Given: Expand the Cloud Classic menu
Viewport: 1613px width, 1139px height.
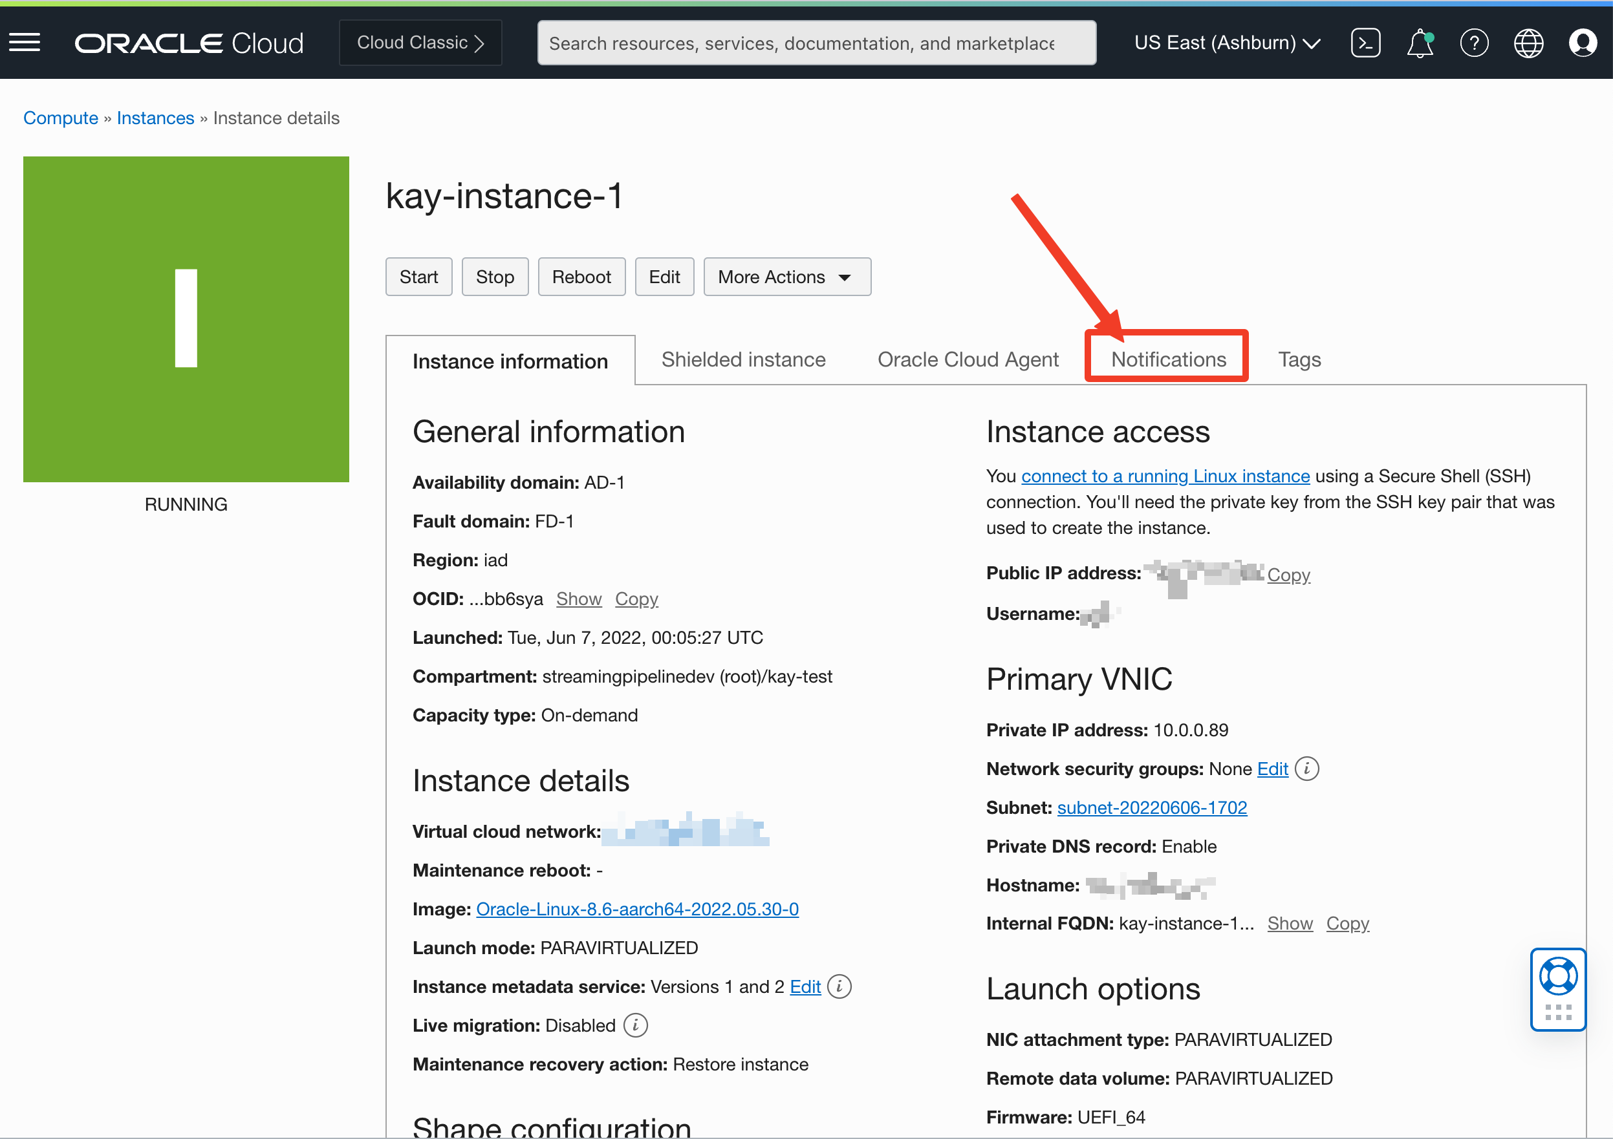Looking at the screenshot, I should (x=419, y=42).
